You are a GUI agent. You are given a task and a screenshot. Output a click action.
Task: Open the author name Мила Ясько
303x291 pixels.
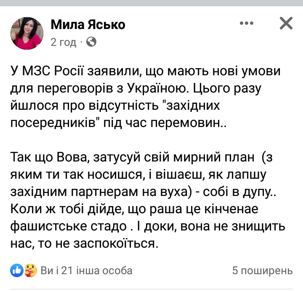(88, 25)
